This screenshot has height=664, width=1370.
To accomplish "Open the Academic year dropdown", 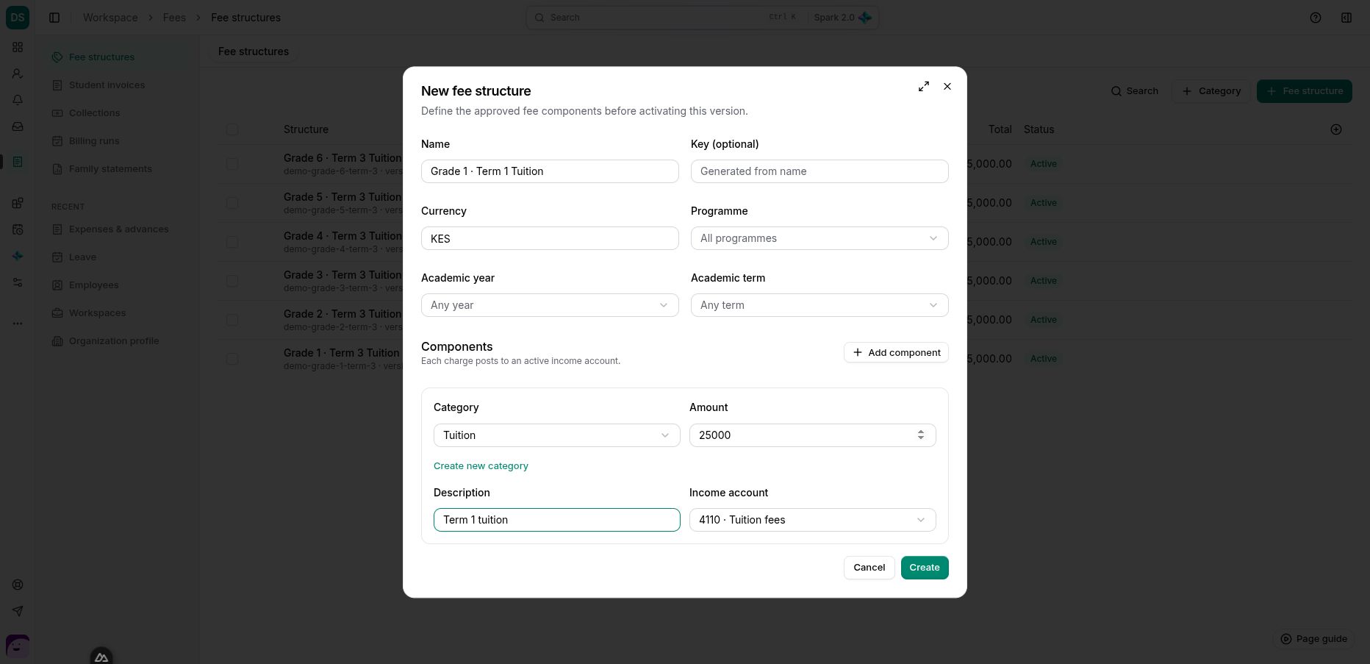I will click(550, 305).
